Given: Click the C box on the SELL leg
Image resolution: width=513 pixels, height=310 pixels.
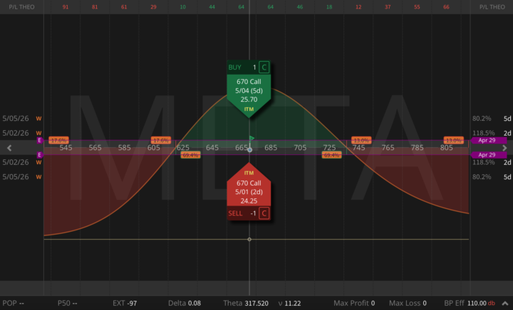Looking at the screenshot, I should tap(264, 213).
